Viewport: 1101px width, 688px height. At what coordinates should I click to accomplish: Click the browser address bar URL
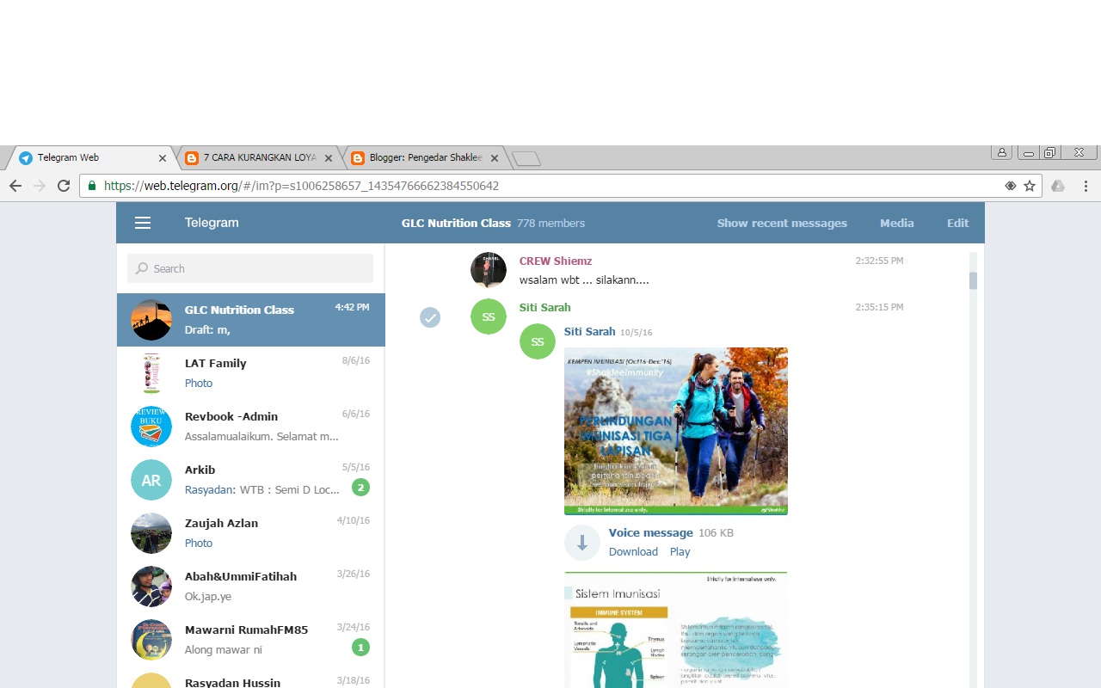[x=301, y=186]
